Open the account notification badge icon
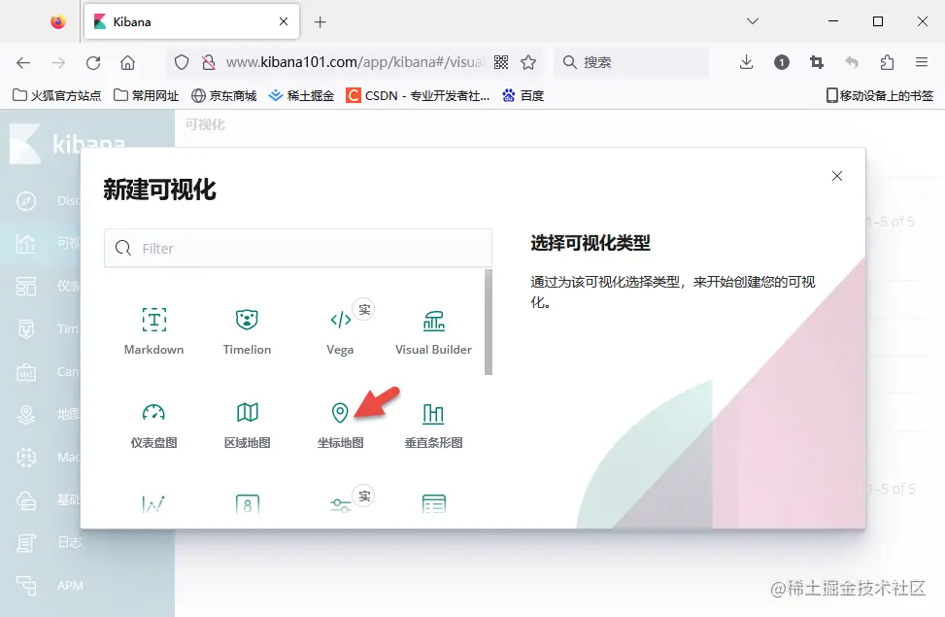Screen dimensions: 945x617 point(782,62)
